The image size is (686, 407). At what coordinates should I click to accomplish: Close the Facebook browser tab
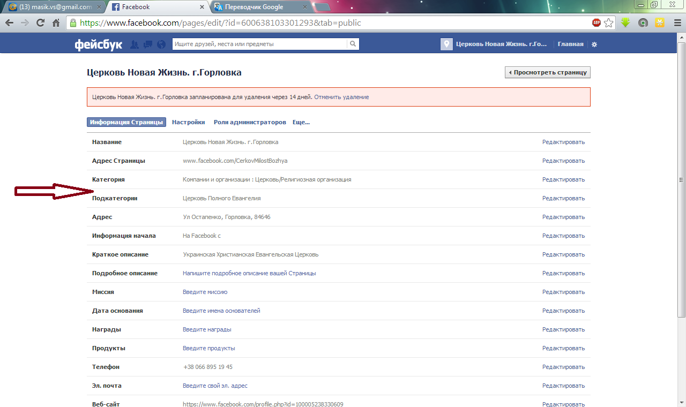[203, 7]
